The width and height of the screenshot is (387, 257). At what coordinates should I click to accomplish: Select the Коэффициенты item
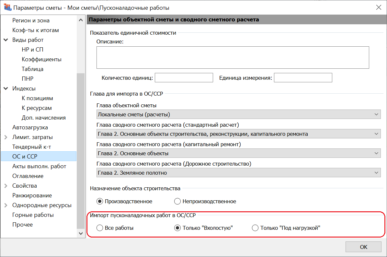click(x=41, y=59)
